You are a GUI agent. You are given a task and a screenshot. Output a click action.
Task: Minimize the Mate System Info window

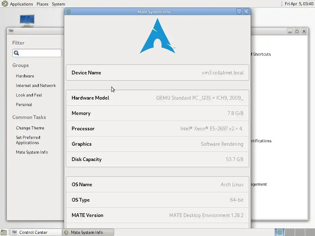(x=239, y=12)
